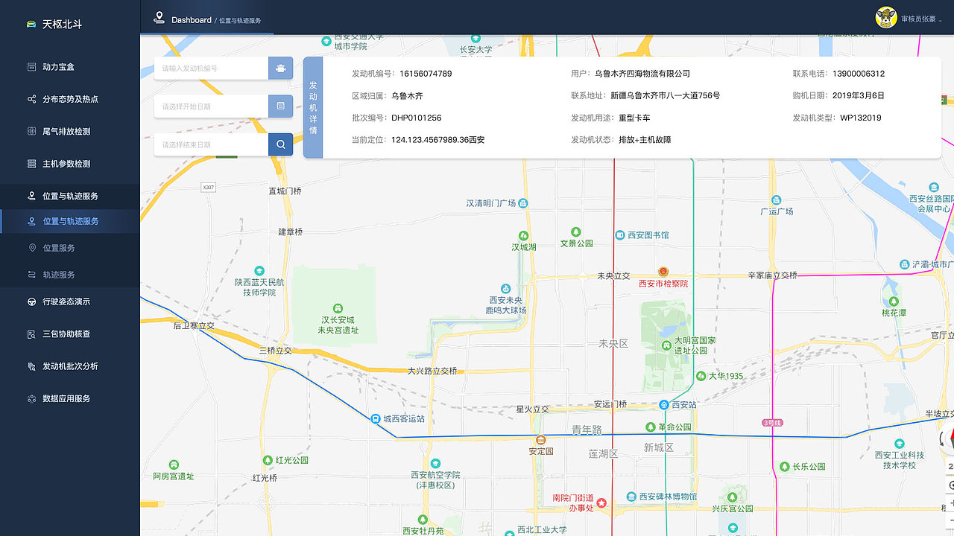This screenshot has height=536, width=954.
Task: Click the Dashboard location pin icon
Action: [x=159, y=19]
